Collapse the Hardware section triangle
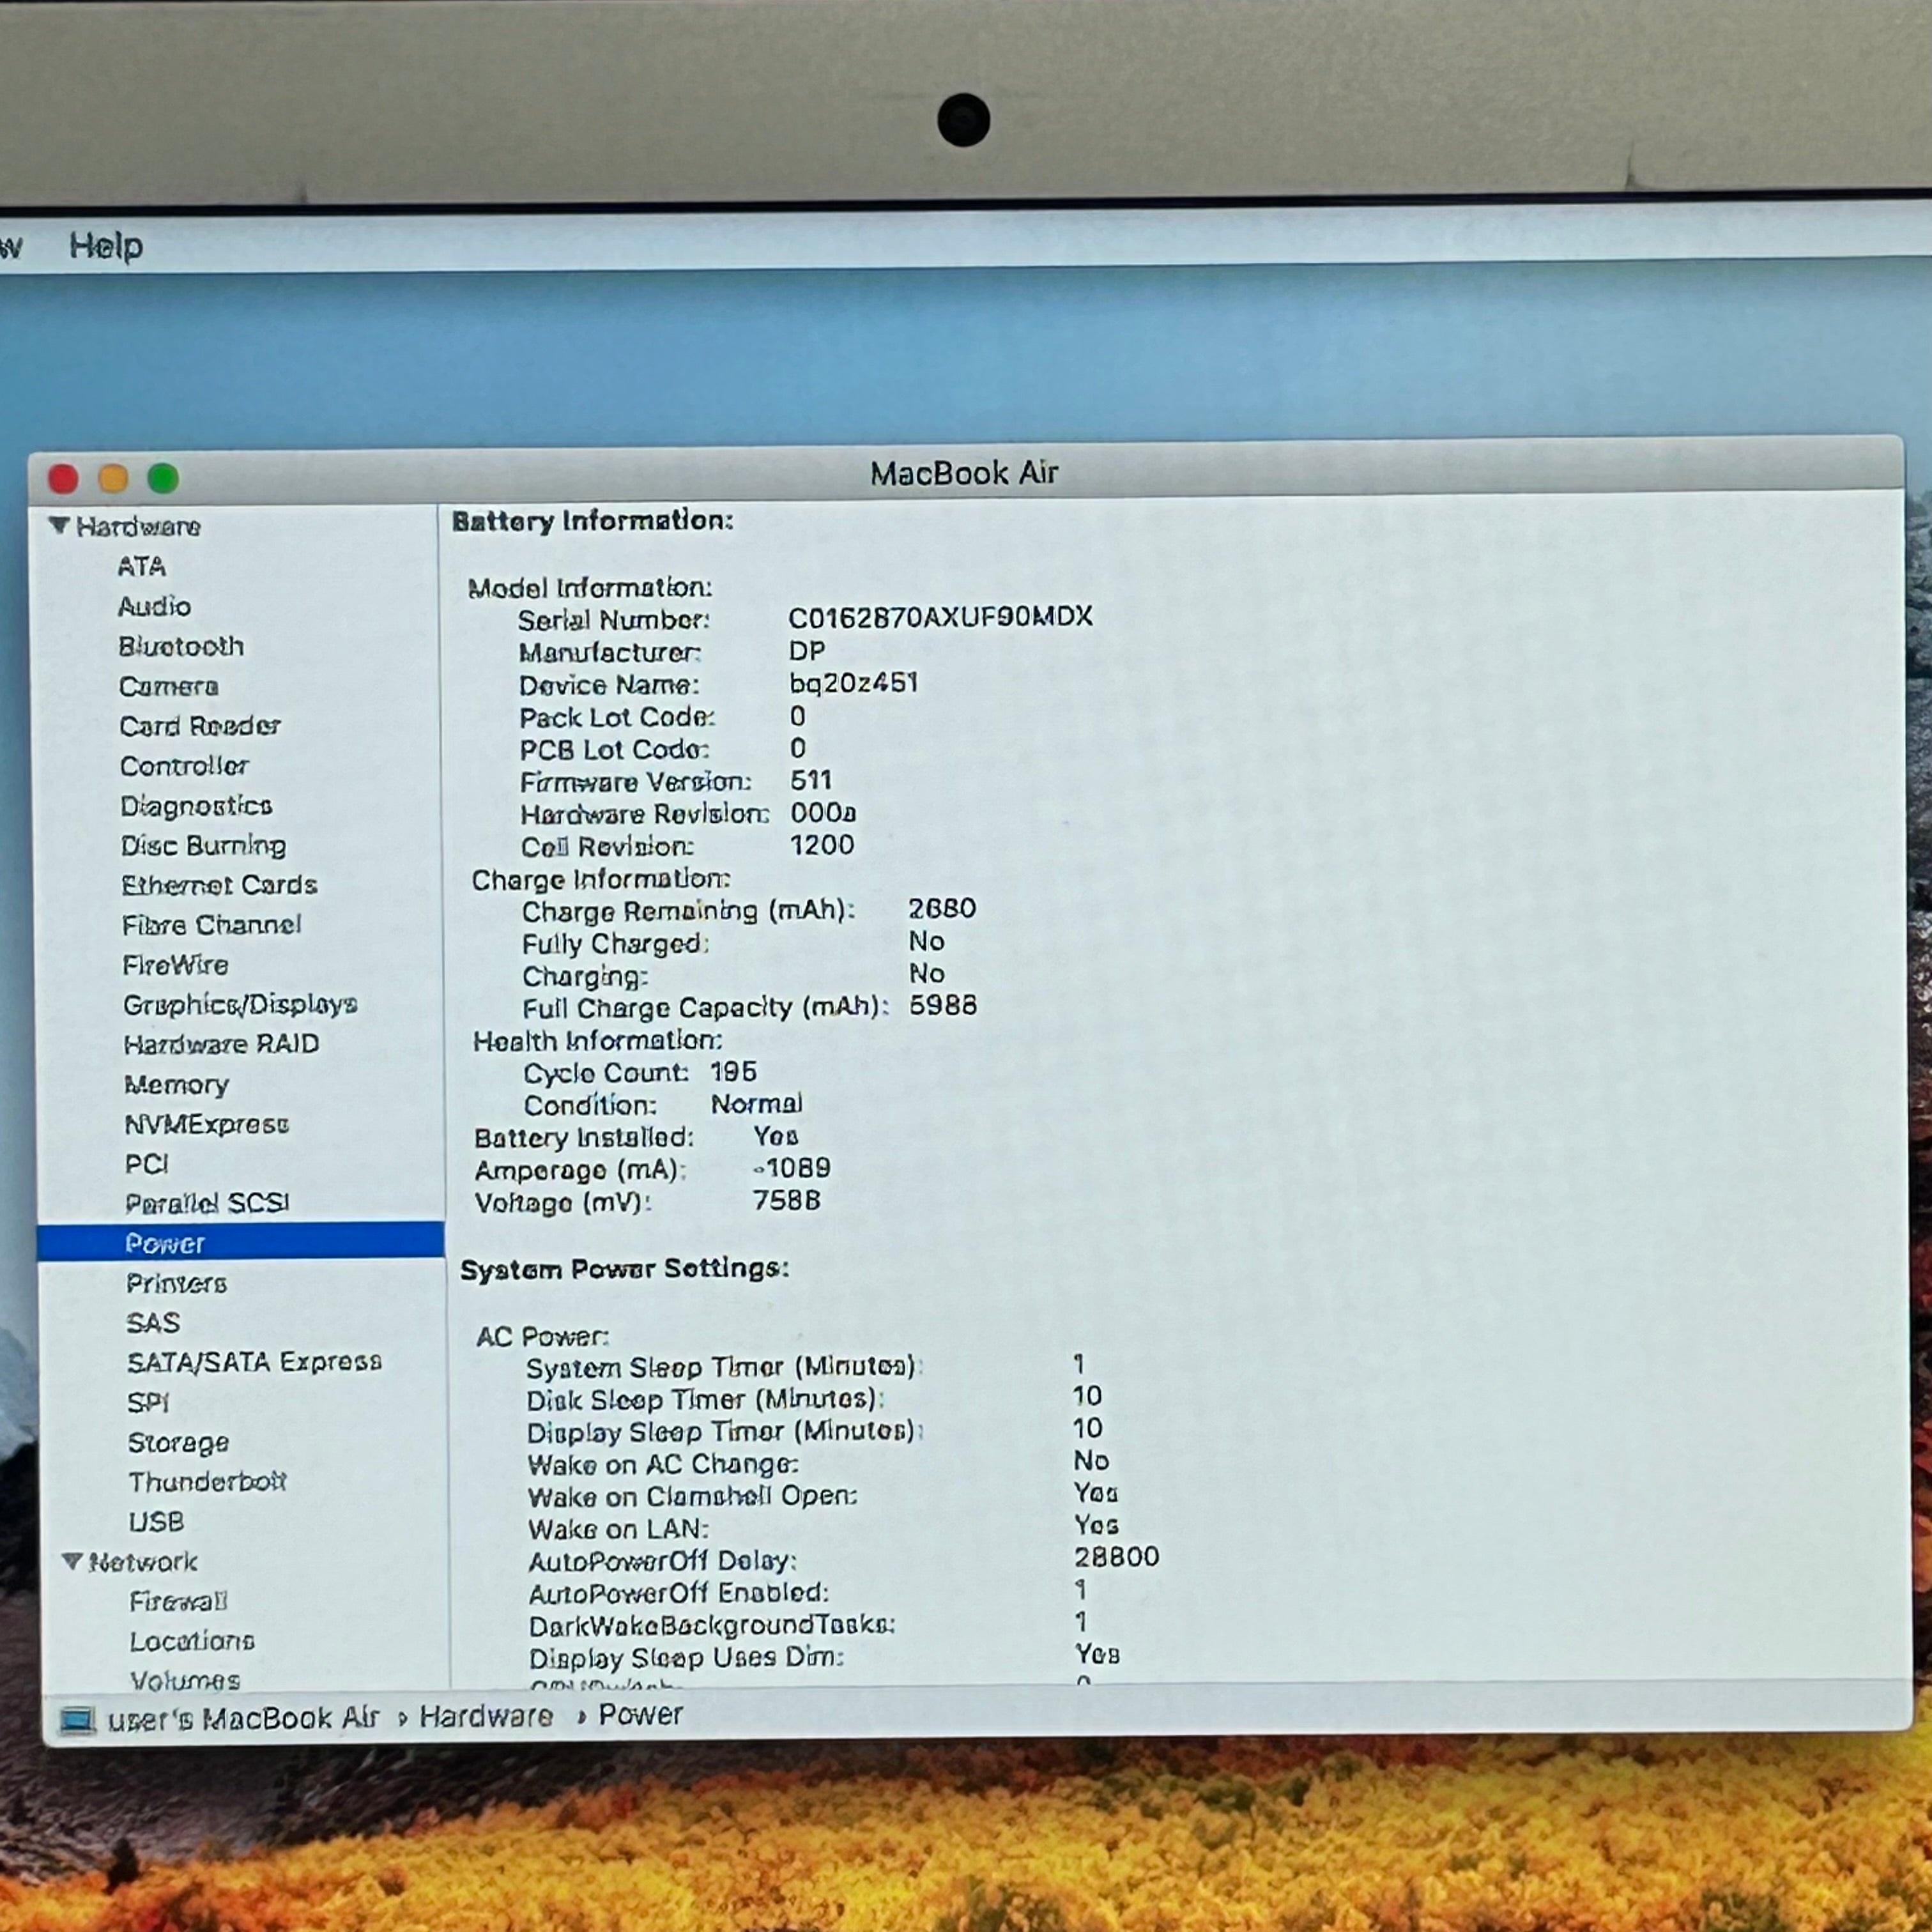 click(59, 526)
